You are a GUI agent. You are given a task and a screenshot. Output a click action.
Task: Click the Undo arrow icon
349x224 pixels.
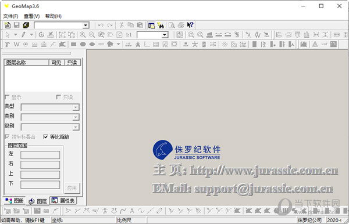101,25
